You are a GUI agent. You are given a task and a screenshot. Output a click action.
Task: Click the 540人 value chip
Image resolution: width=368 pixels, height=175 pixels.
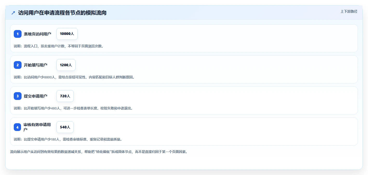[x=65, y=127]
